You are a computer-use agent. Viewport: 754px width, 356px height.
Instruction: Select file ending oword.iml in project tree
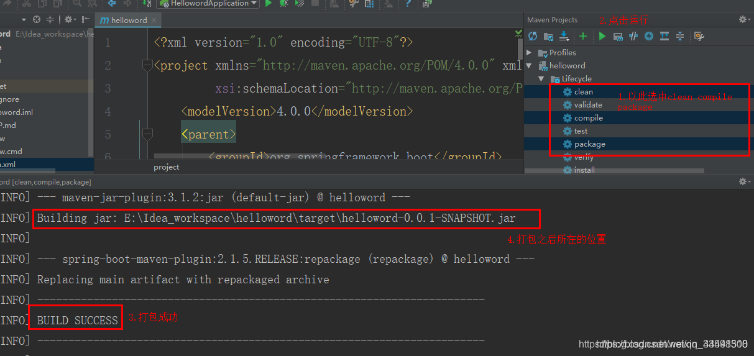pyautogui.click(x=17, y=112)
